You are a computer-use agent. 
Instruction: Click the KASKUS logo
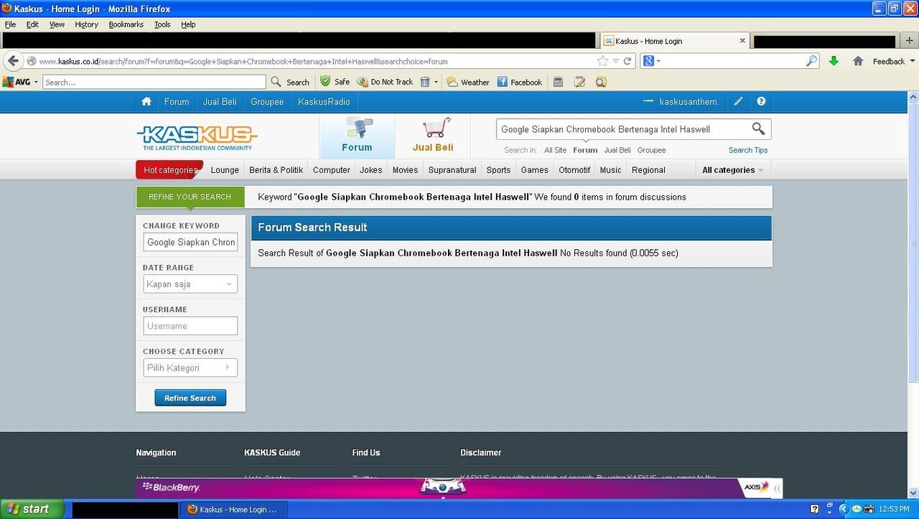point(197,137)
